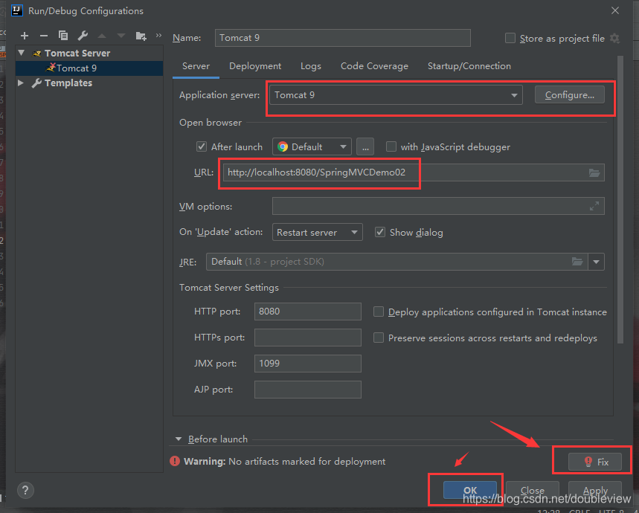Image resolution: width=639 pixels, height=513 pixels.
Task: Select Tomcat 9 configuration in tree
Action: click(x=89, y=68)
